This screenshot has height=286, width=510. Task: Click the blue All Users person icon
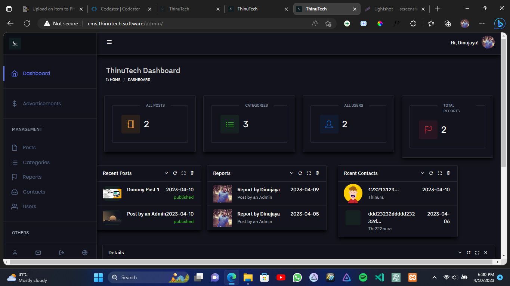pos(329,124)
